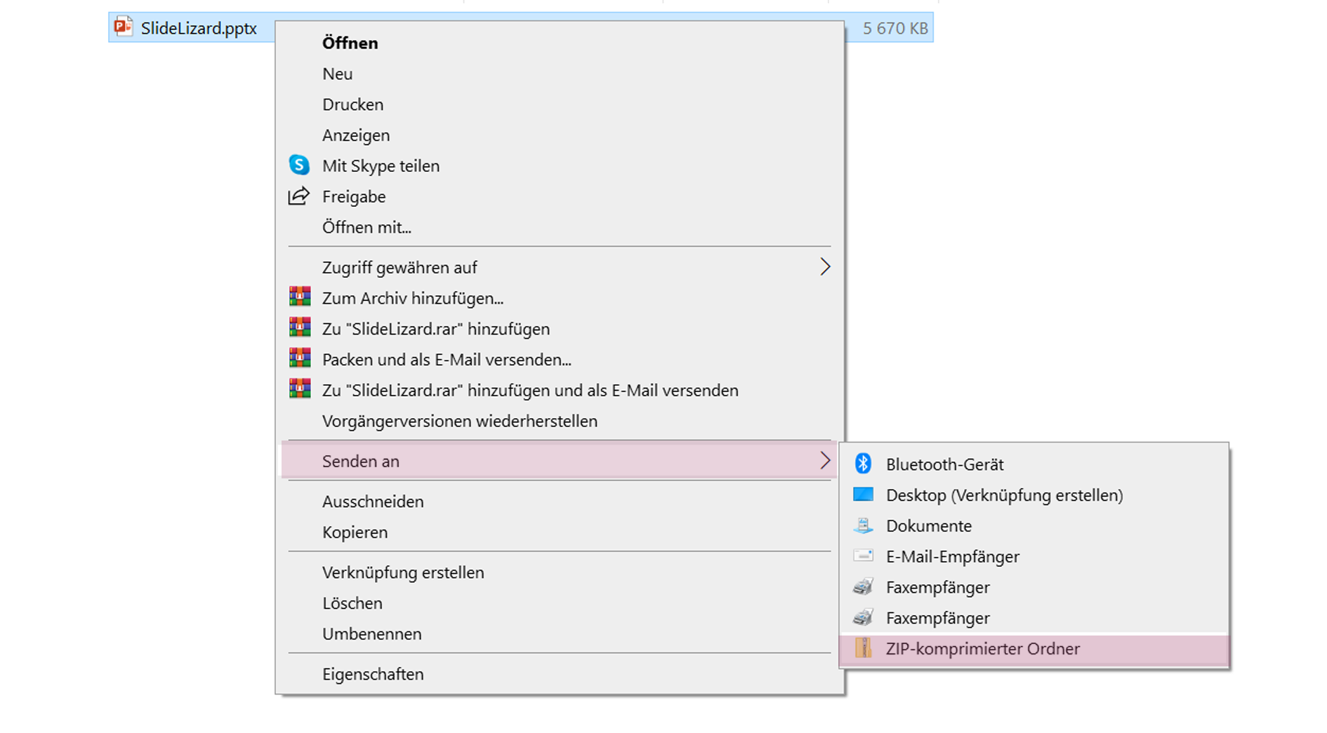The width and height of the screenshot is (1327, 733).
Task: Click the Dokumente icon in the submenu
Action: click(863, 525)
